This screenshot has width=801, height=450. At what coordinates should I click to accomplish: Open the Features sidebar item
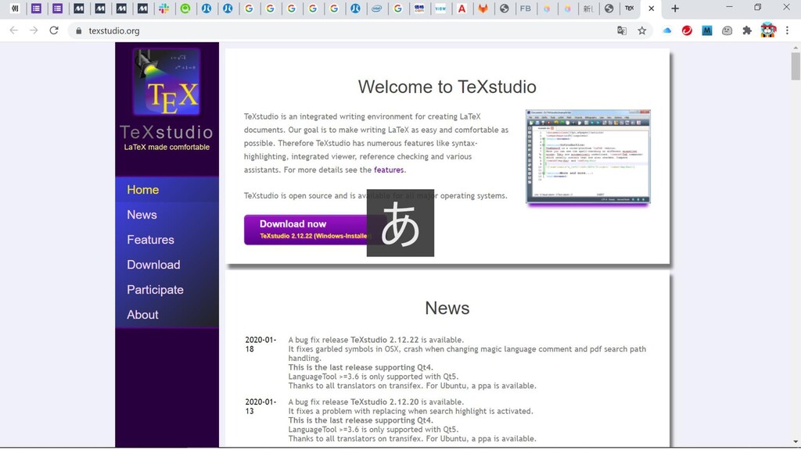pos(150,240)
